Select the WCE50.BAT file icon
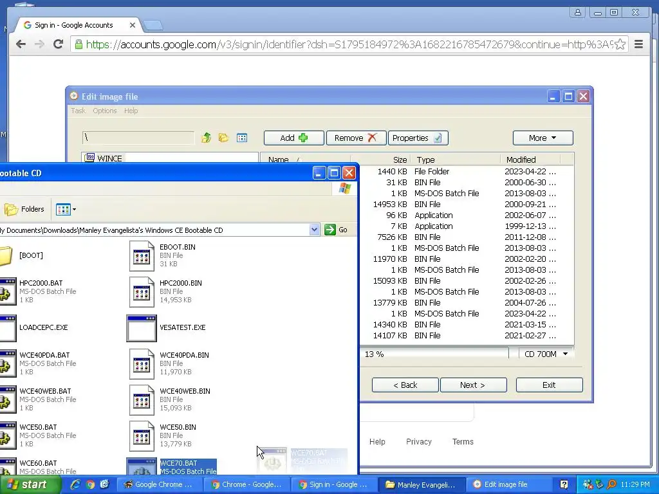The height and width of the screenshot is (494, 659). [x=8, y=435]
